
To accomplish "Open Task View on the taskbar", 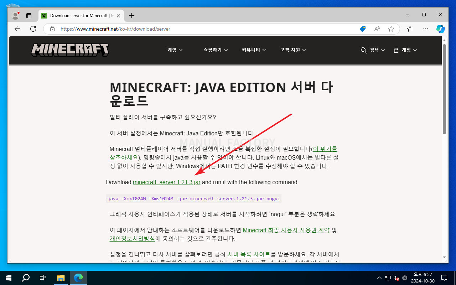I will tap(43, 278).
